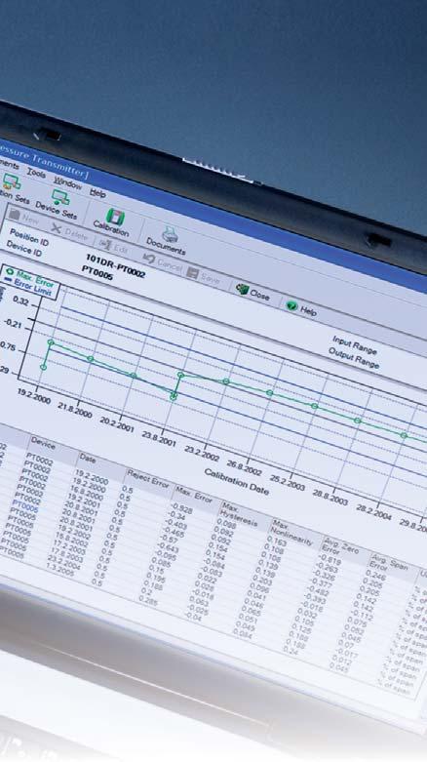Click the 0.246 Avg. Span Error cell

click(x=376, y=578)
